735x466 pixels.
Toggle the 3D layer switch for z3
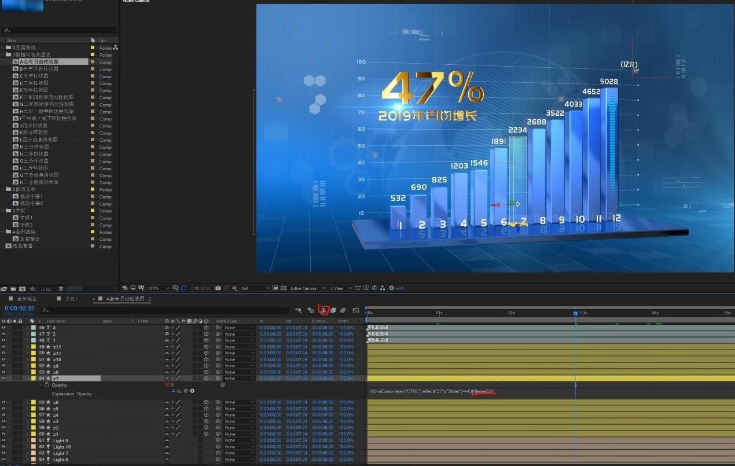click(x=206, y=421)
